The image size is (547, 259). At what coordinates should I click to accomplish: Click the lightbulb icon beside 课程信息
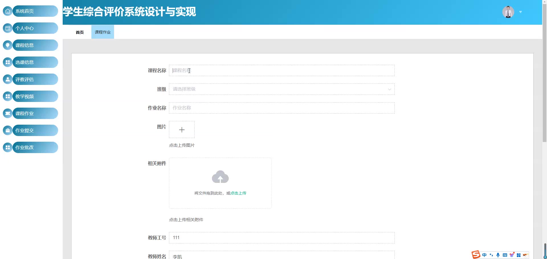click(x=8, y=45)
